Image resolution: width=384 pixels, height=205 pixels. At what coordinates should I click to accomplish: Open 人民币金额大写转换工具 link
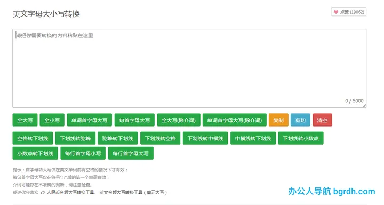pos(70,192)
